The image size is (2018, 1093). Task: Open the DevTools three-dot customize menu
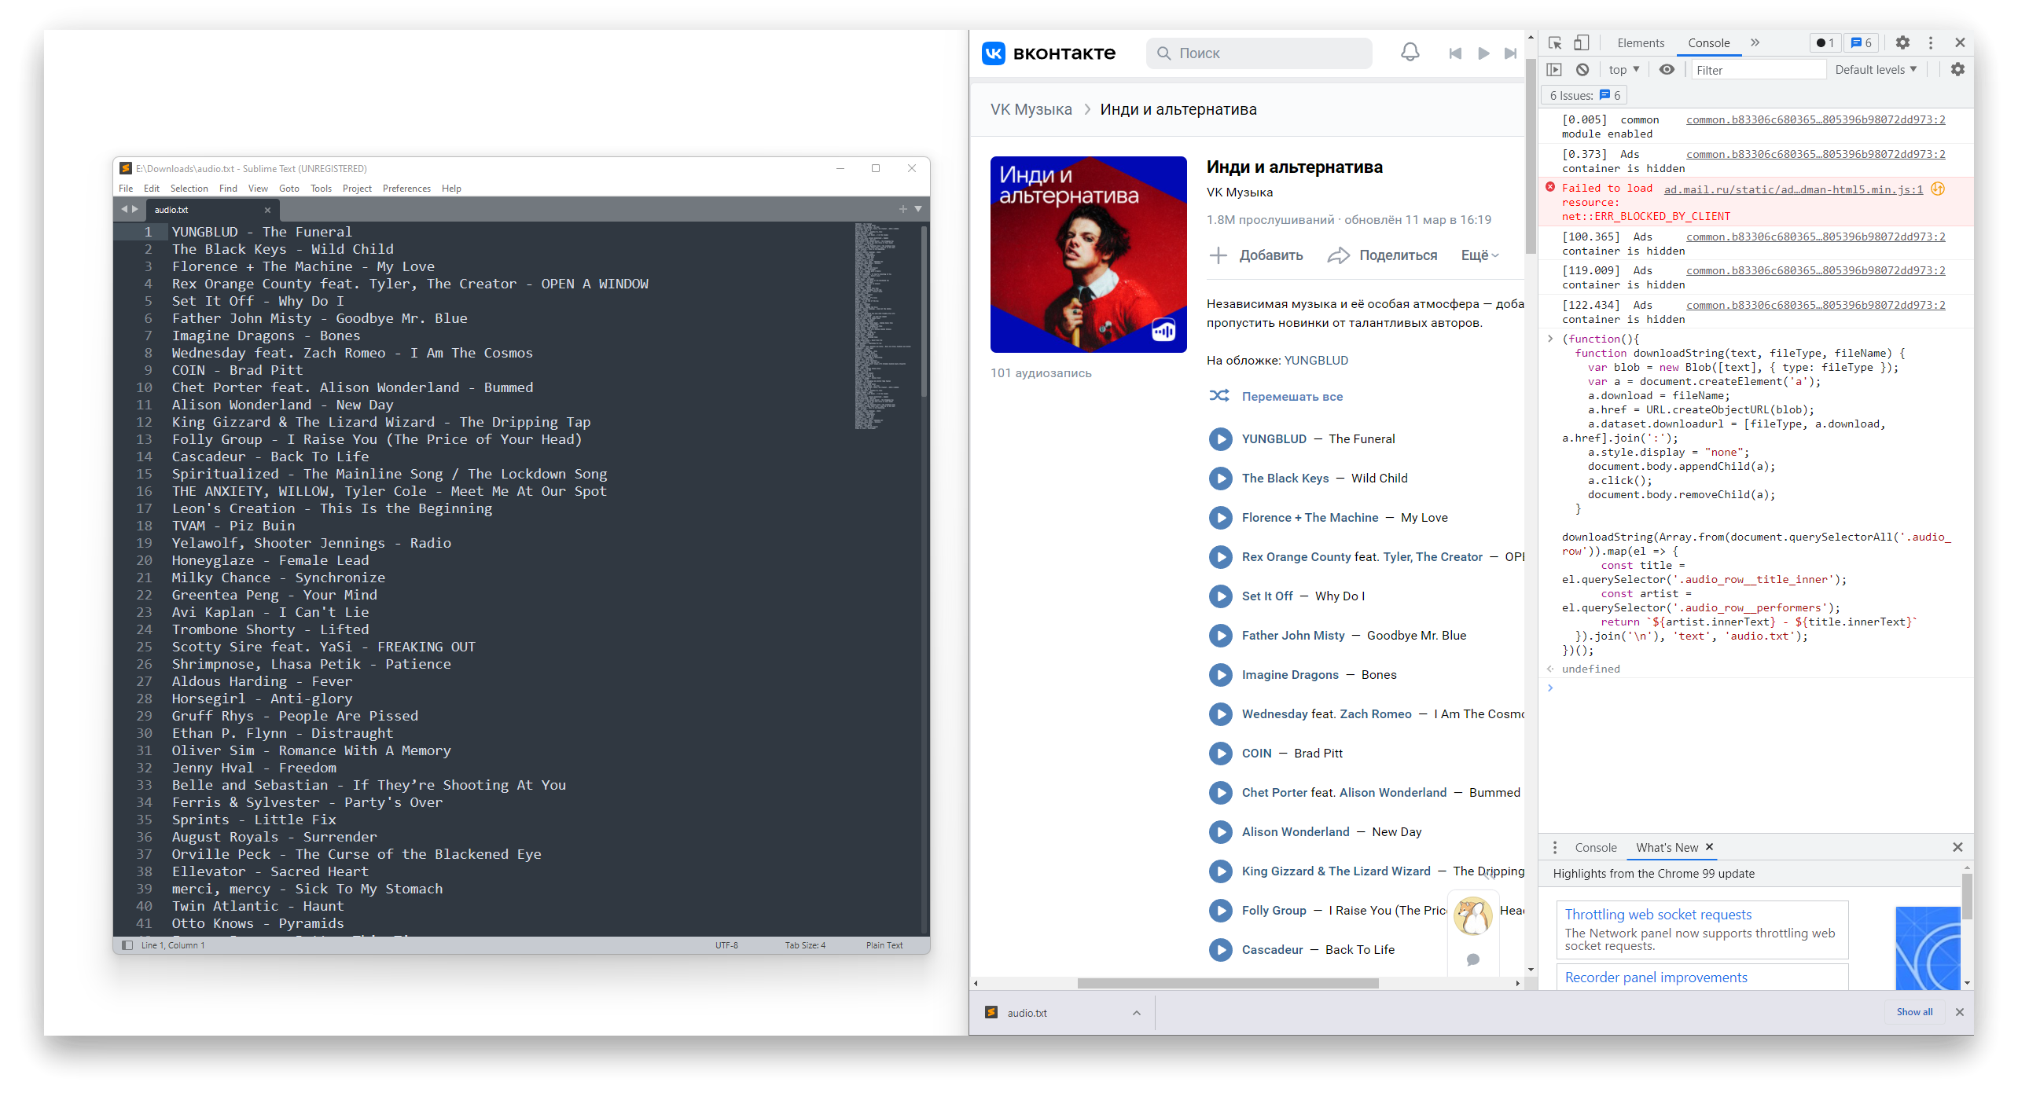1930,43
